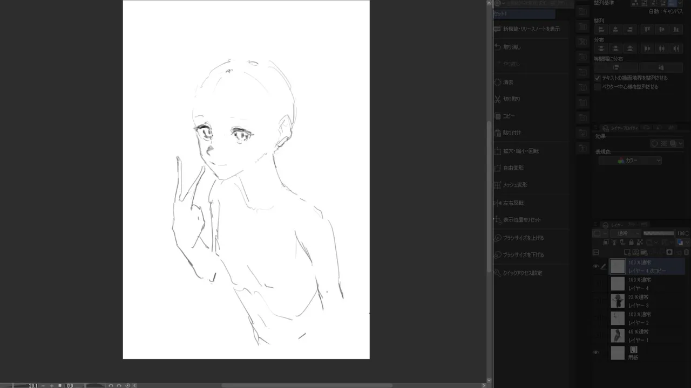Click distribute vertical centers icon under 分布
Viewport: 691px width, 388px height.
(615, 48)
